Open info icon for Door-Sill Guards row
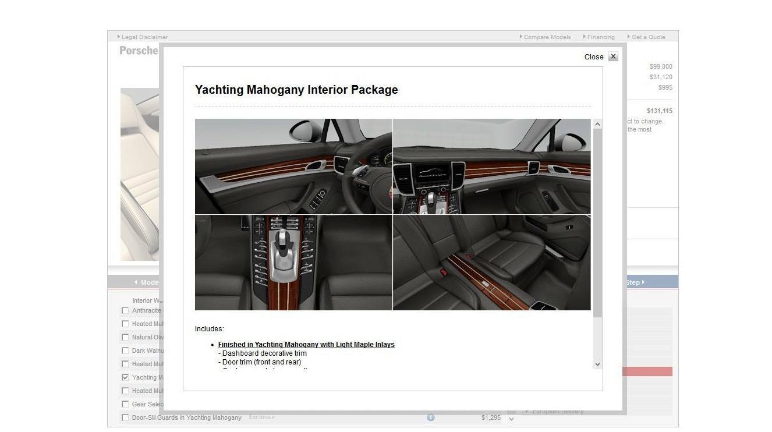The height and width of the screenshot is (432, 772). click(x=431, y=417)
